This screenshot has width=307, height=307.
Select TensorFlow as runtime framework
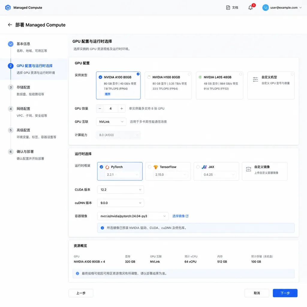[168, 171]
